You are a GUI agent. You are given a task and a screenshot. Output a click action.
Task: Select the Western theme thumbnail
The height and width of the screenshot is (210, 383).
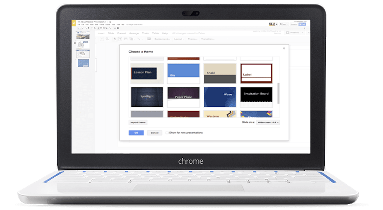[x=220, y=114]
